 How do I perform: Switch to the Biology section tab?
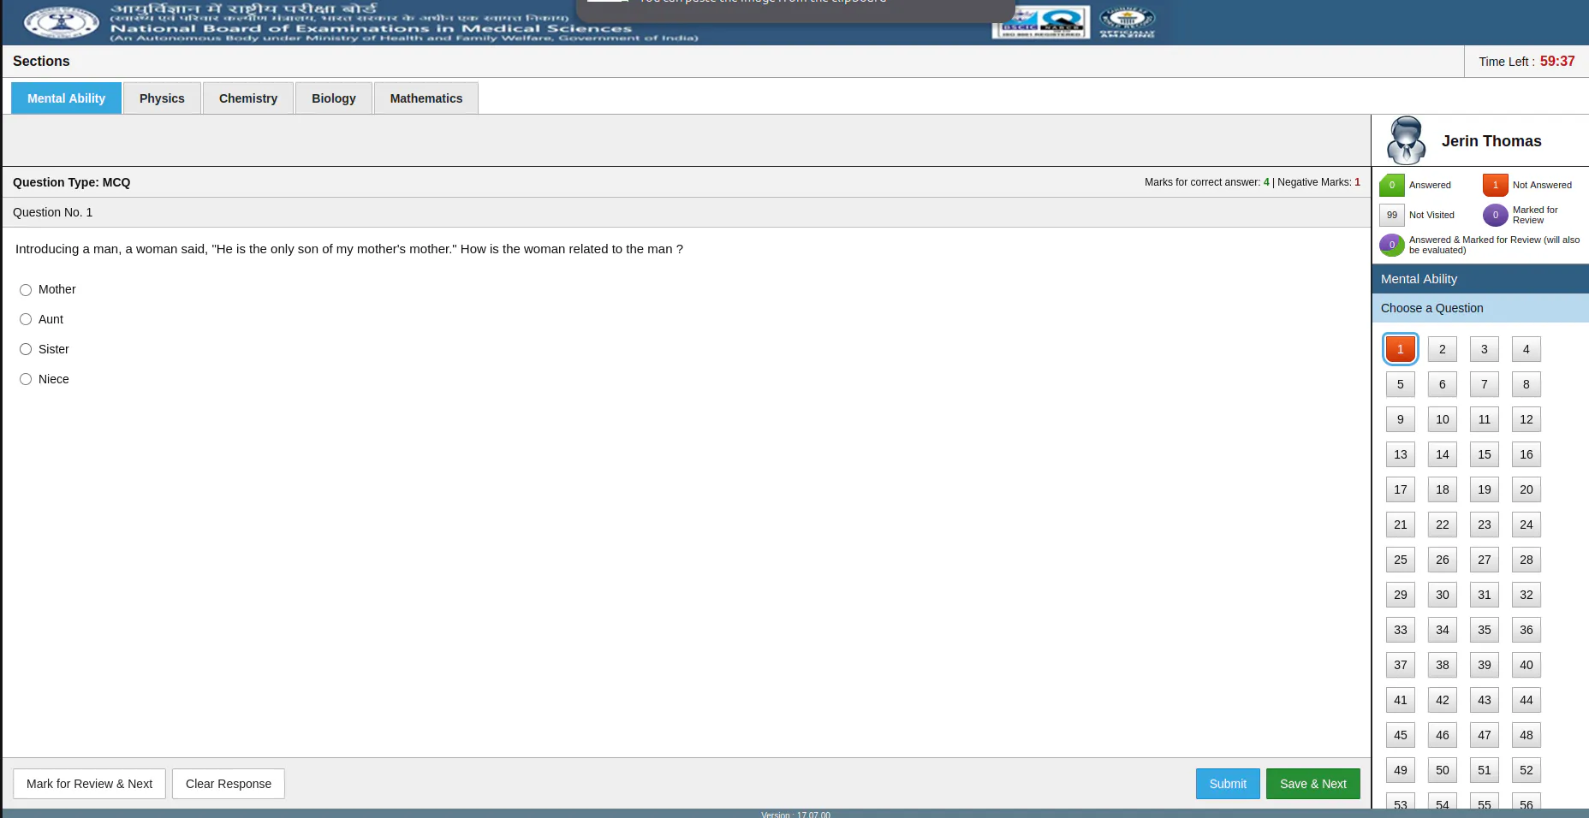click(x=334, y=98)
